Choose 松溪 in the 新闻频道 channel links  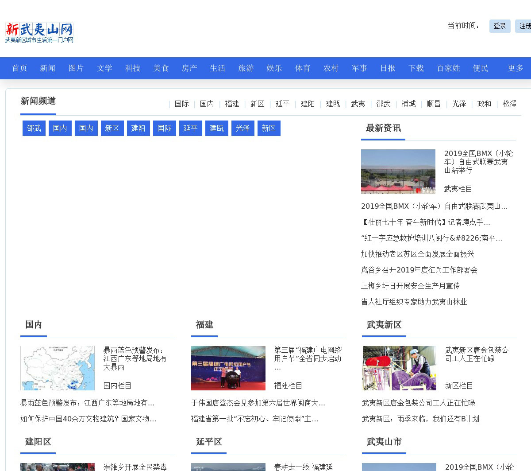(x=509, y=104)
